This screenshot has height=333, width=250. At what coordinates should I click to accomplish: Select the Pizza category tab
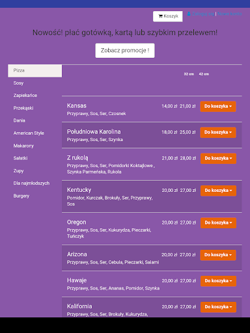pos(35,71)
